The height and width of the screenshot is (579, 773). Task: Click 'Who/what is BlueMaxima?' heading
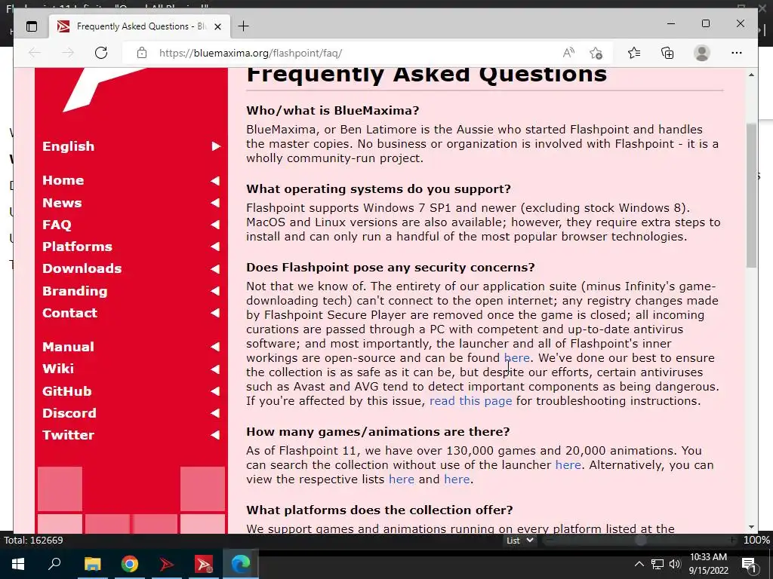coord(333,110)
